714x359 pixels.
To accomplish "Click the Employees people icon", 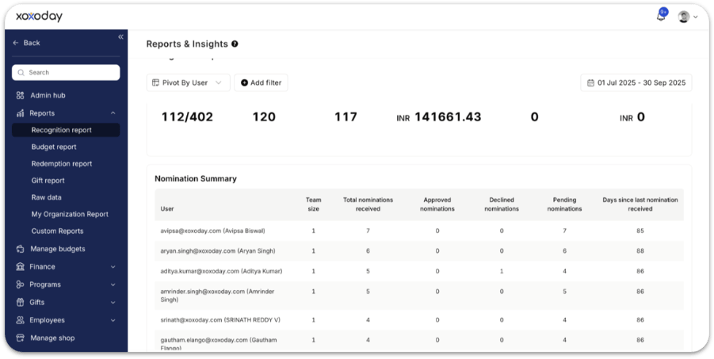I will (x=20, y=320).
